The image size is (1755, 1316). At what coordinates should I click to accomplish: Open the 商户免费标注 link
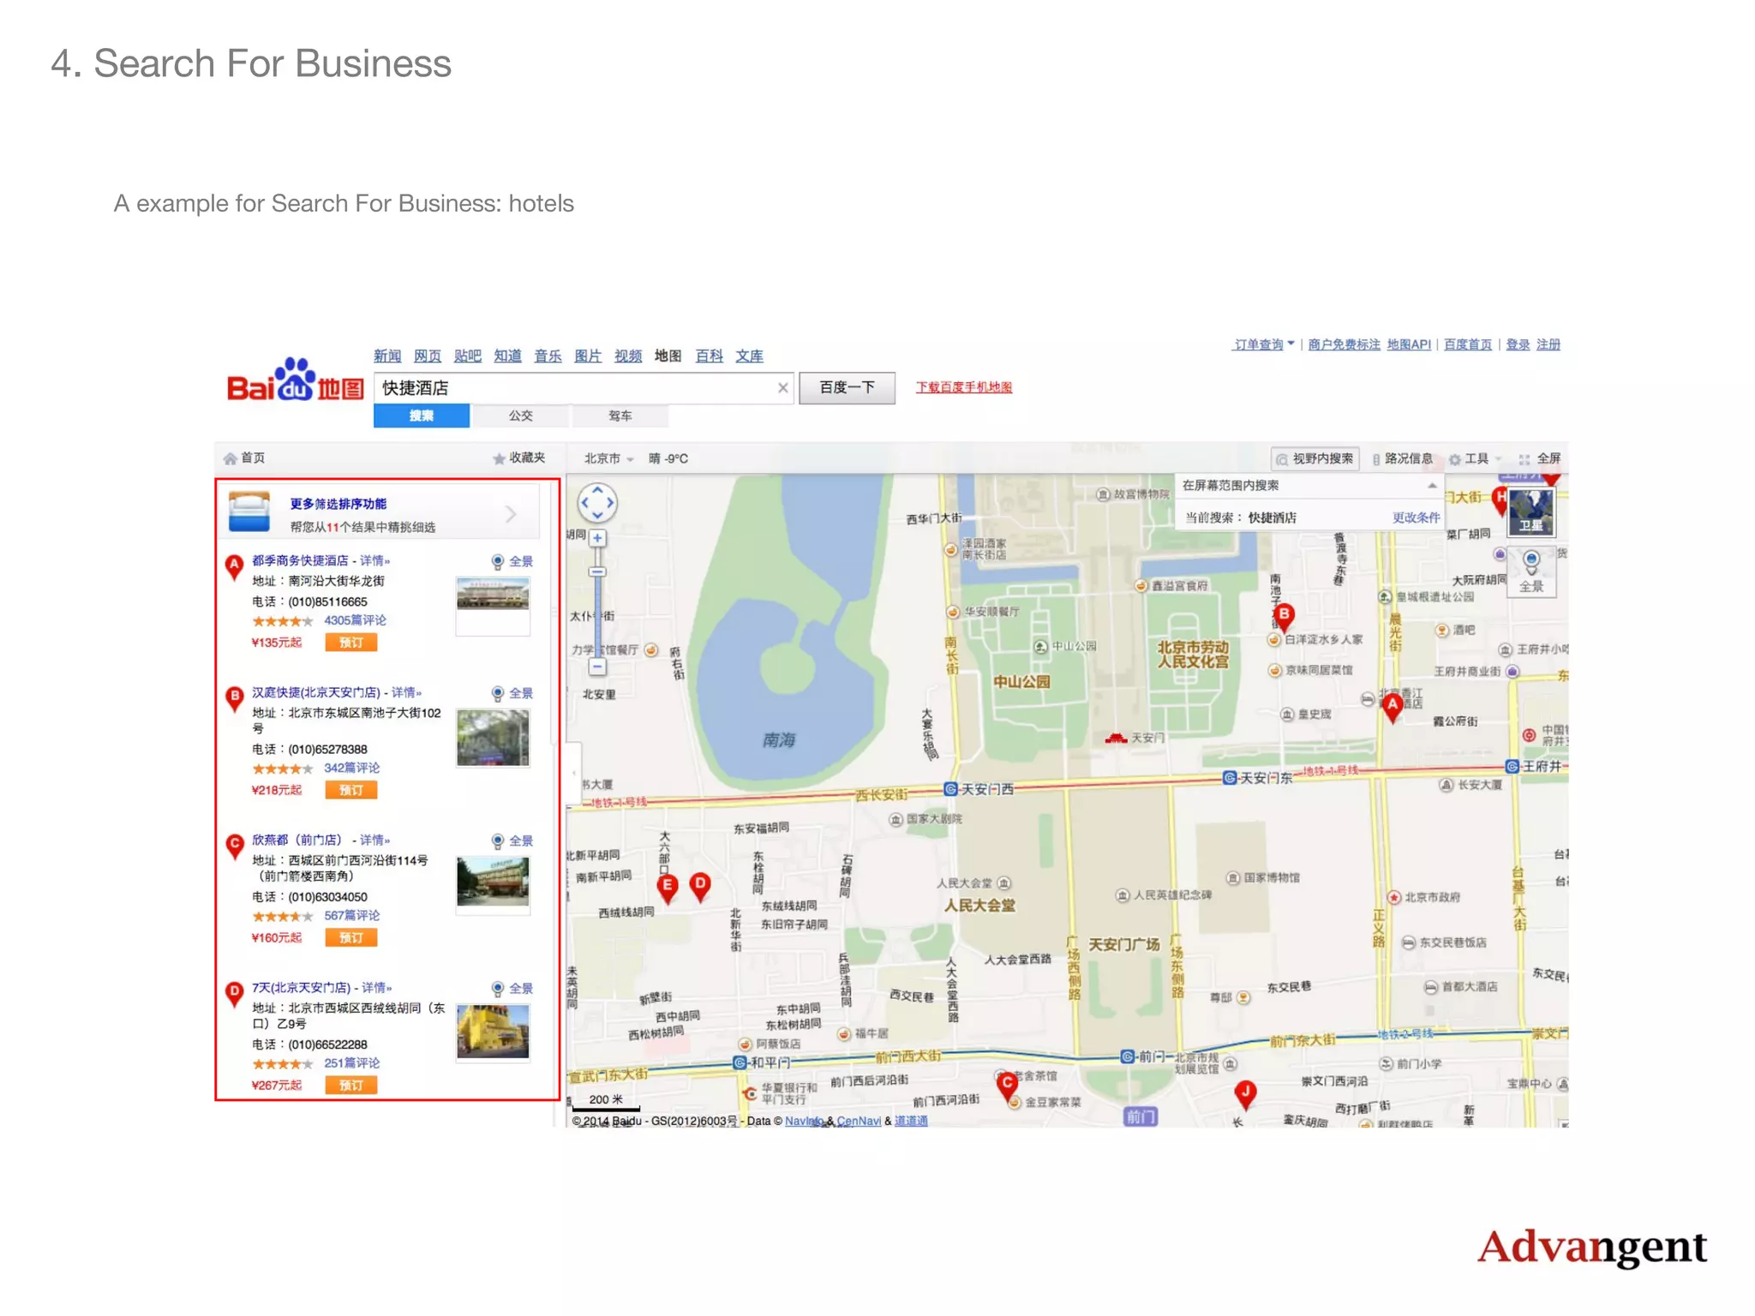(x=1344, y=344)
